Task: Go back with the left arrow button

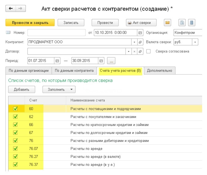Action: (x=11, y=9)
